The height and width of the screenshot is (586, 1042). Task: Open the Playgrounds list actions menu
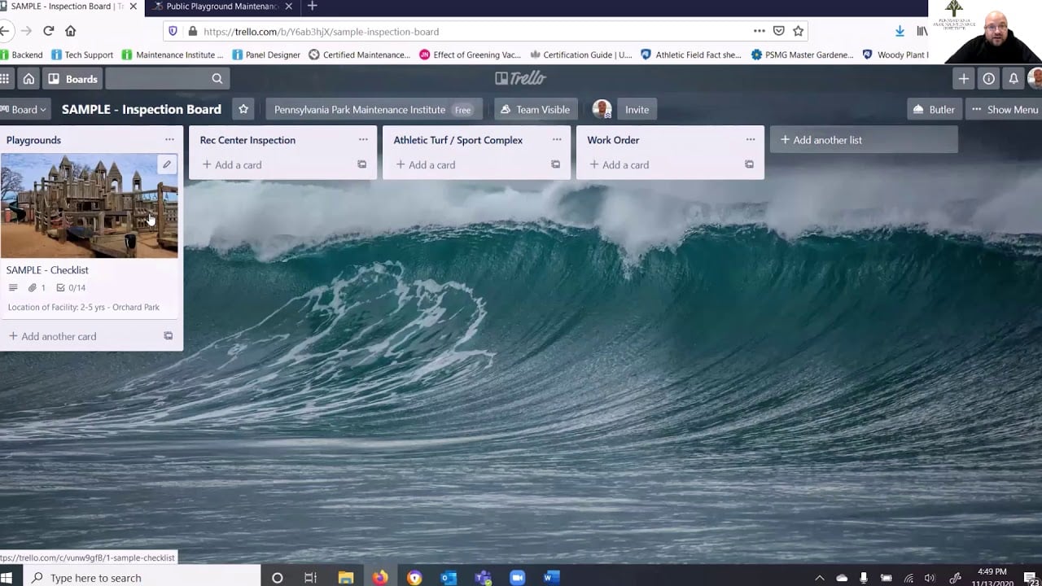(x=169, y=139)
